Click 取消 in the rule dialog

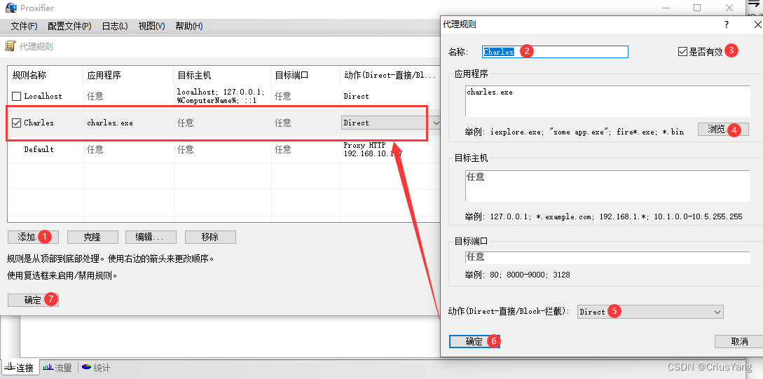tap(739, 341)
